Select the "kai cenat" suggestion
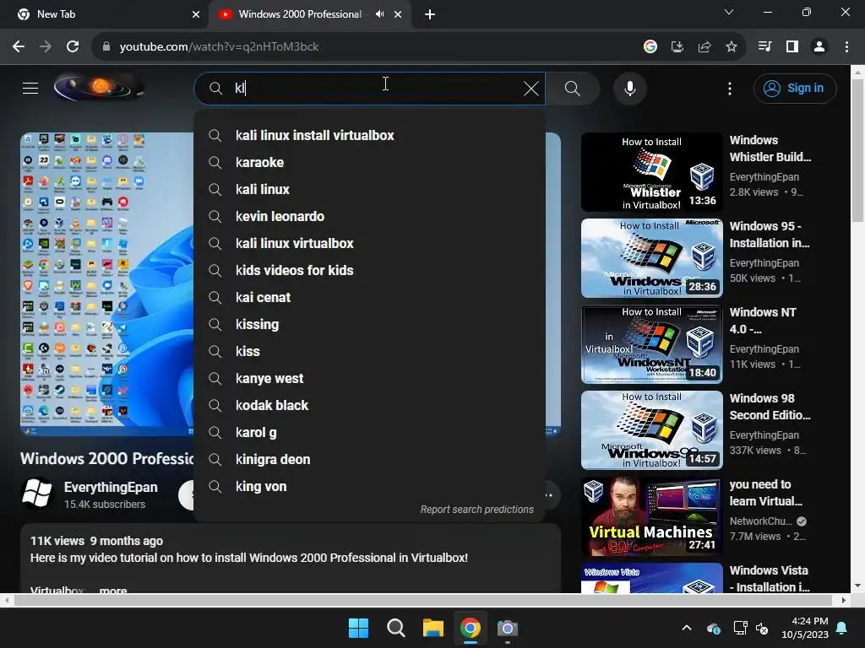The image size is (865, 648). [369, 298]
